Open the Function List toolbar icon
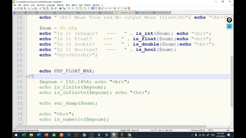 [103, 8]
